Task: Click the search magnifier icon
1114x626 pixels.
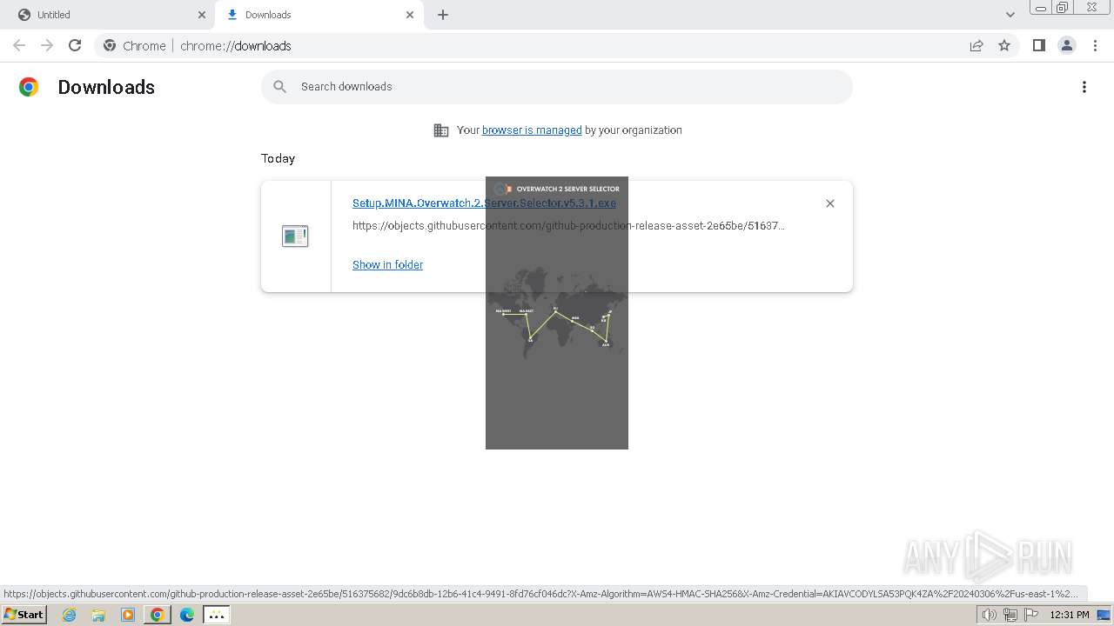Action: click(x=279, y=87)
